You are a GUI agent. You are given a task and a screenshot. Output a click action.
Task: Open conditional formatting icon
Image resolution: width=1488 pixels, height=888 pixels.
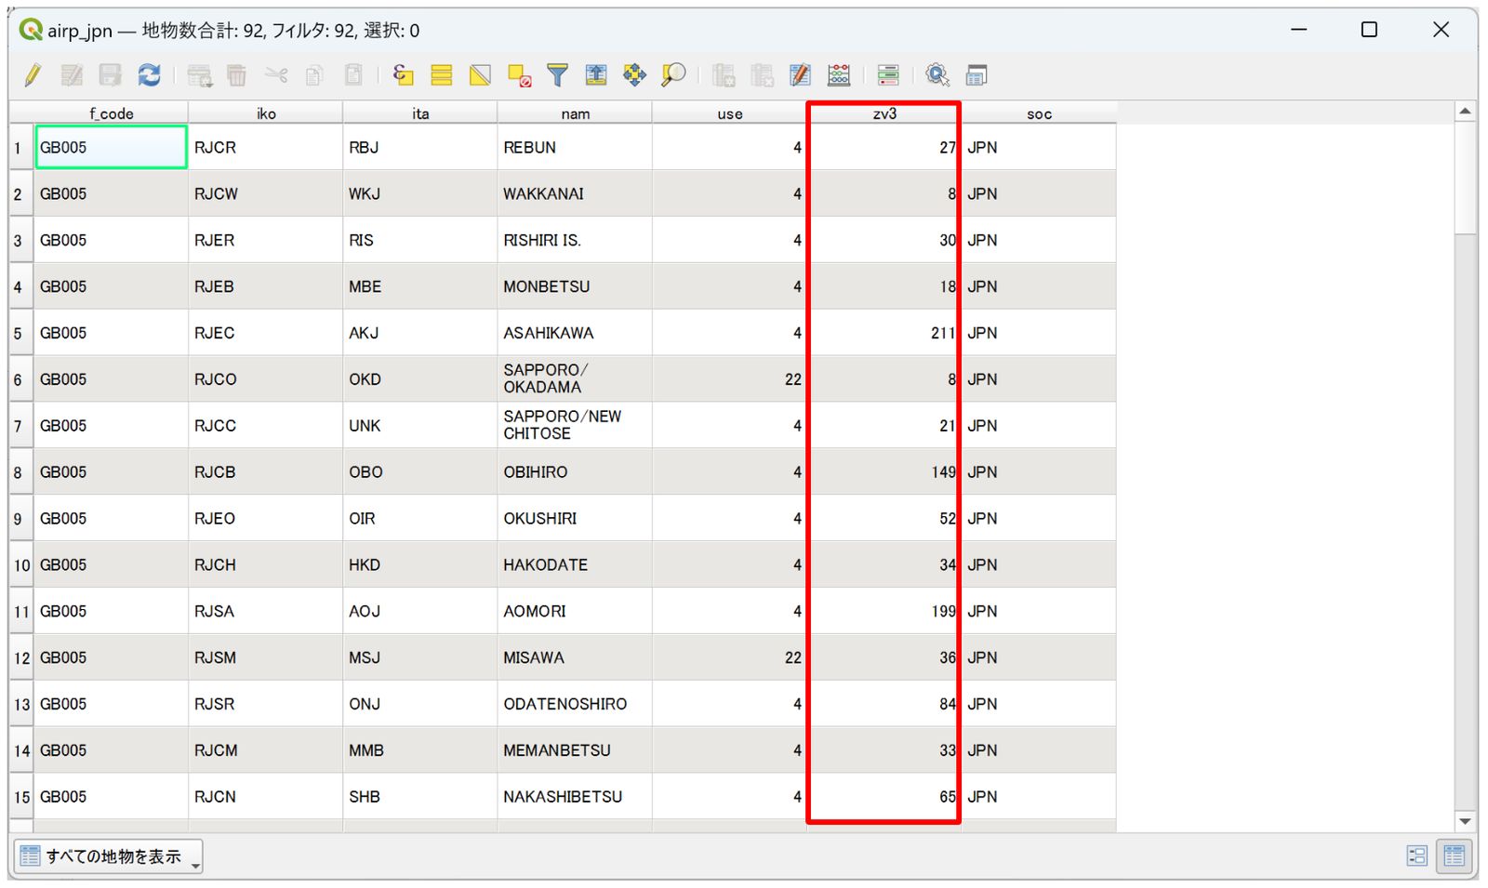pos(888,75)
